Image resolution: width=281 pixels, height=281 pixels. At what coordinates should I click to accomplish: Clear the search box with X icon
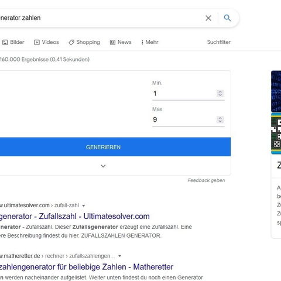pyautogui.click(x=208, y=18)
